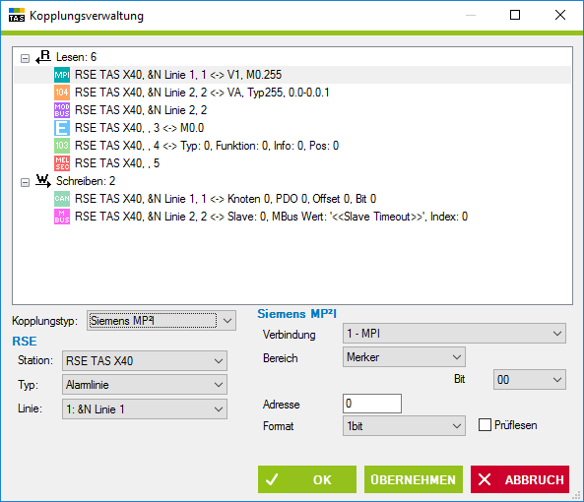Viewport: 584px width, 502px height.
Task: Click the purple MODBUS icon
Action: (62, 110)
